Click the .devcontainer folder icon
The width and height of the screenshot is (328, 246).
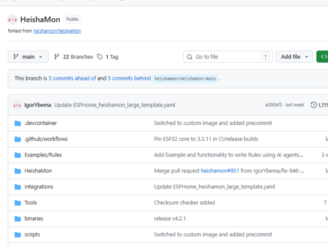[x=18, y=123]
